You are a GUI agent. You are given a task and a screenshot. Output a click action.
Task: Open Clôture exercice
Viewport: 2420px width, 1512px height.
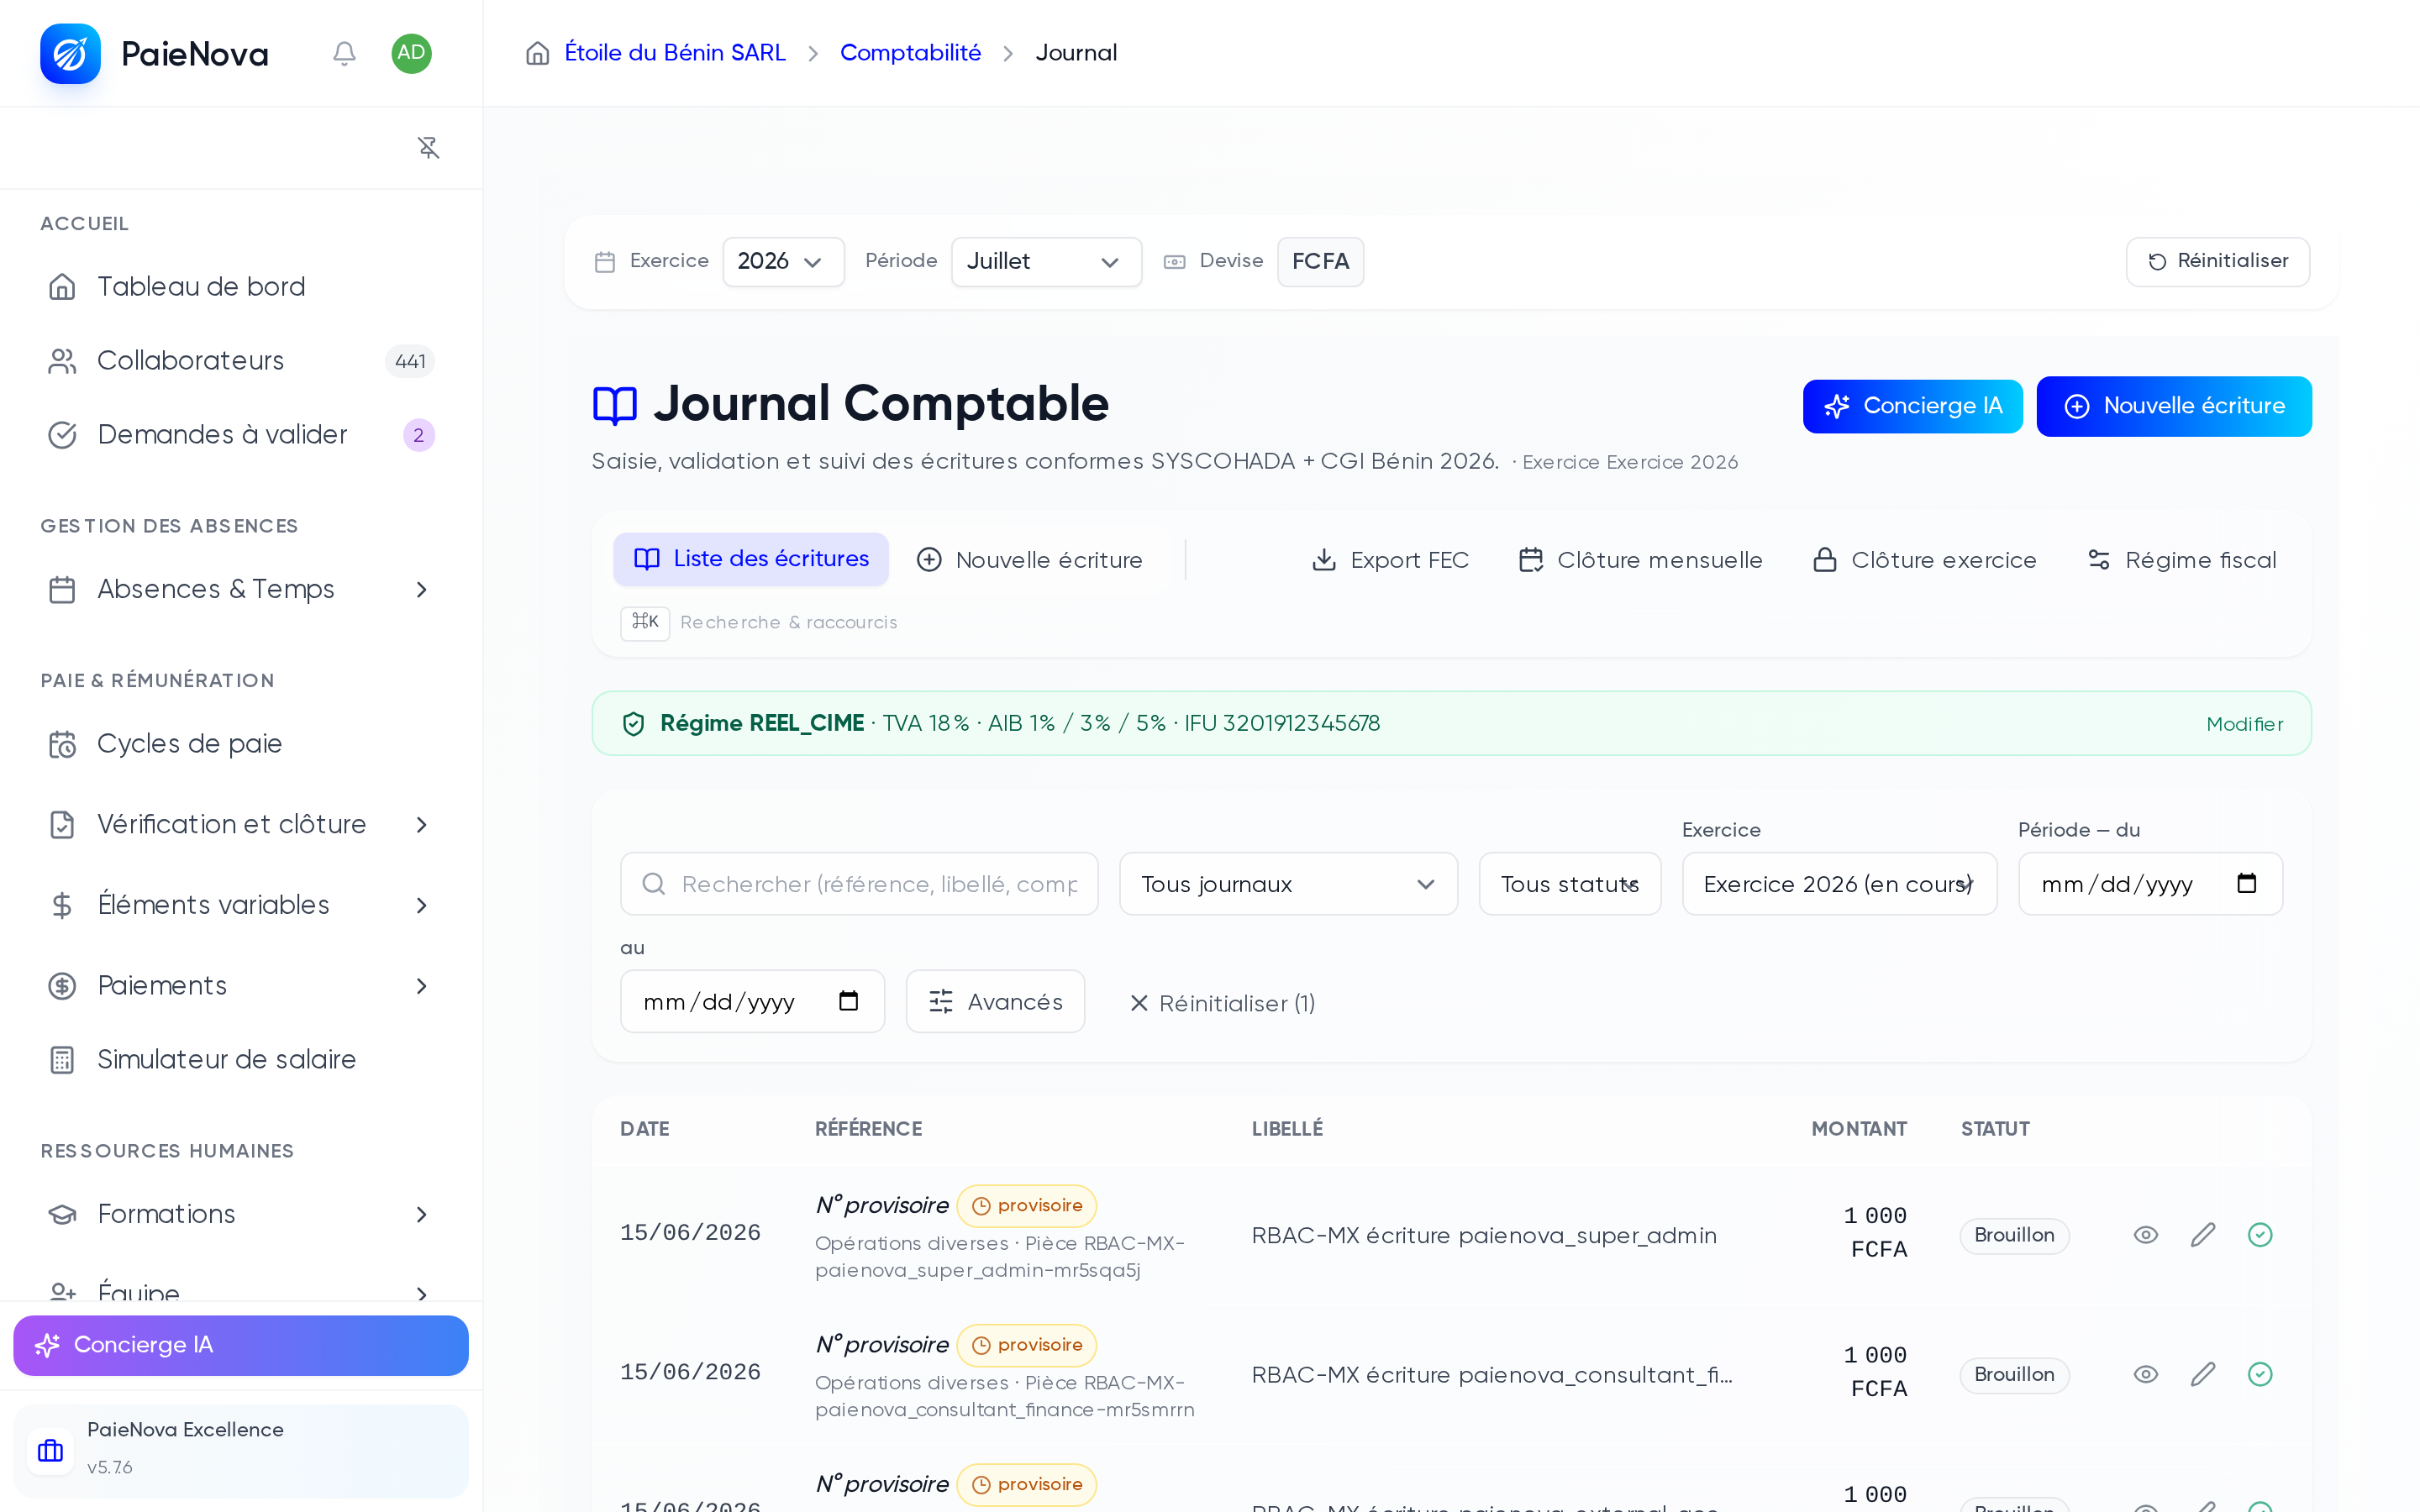tap(1924, 560)
